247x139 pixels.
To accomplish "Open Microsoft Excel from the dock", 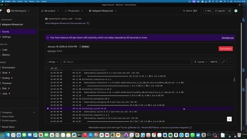I will click(170, 135).
